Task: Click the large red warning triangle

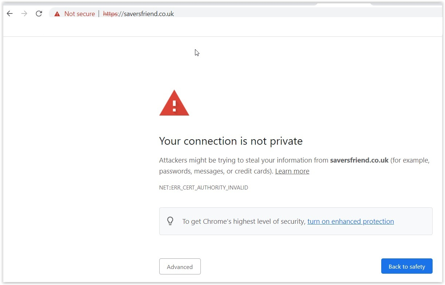Action: 174,103
